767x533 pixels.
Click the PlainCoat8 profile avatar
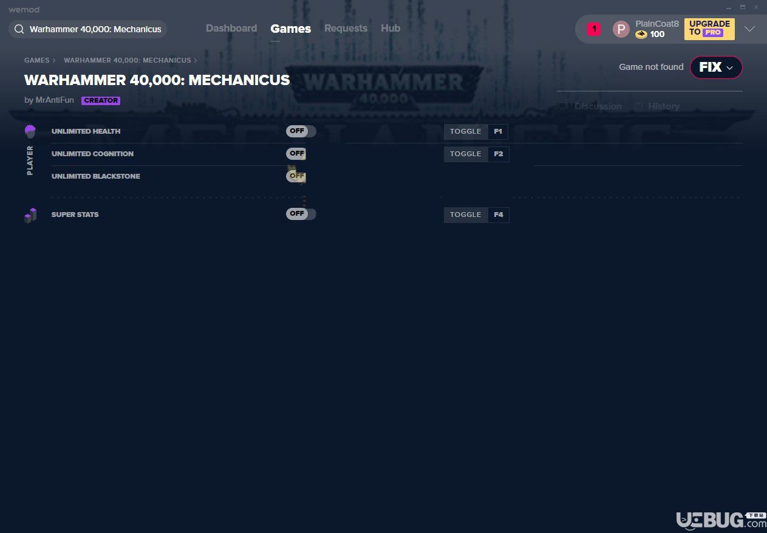point(621,29)
